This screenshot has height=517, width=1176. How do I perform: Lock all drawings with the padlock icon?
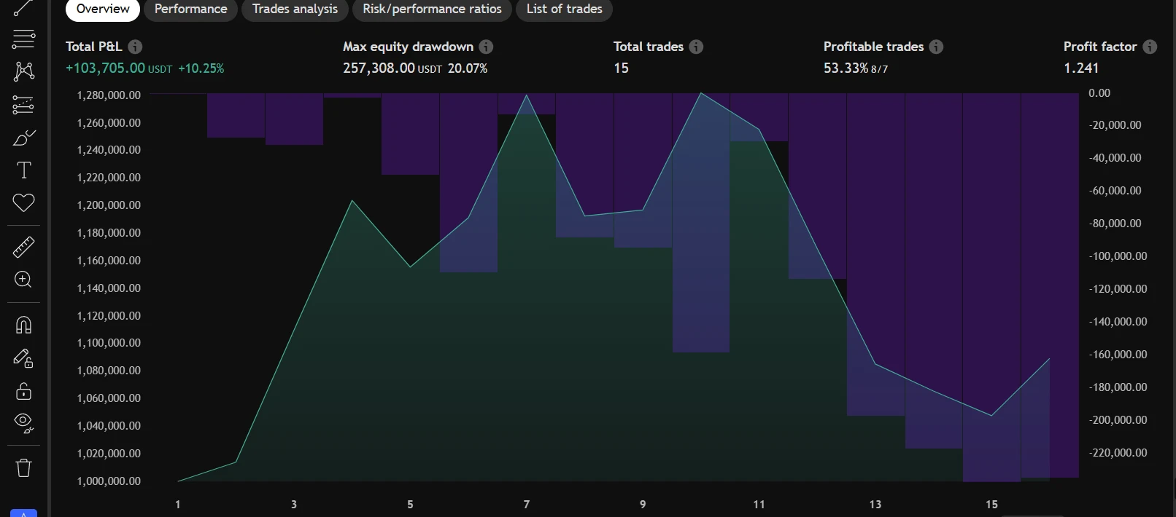tap(23, 391)
